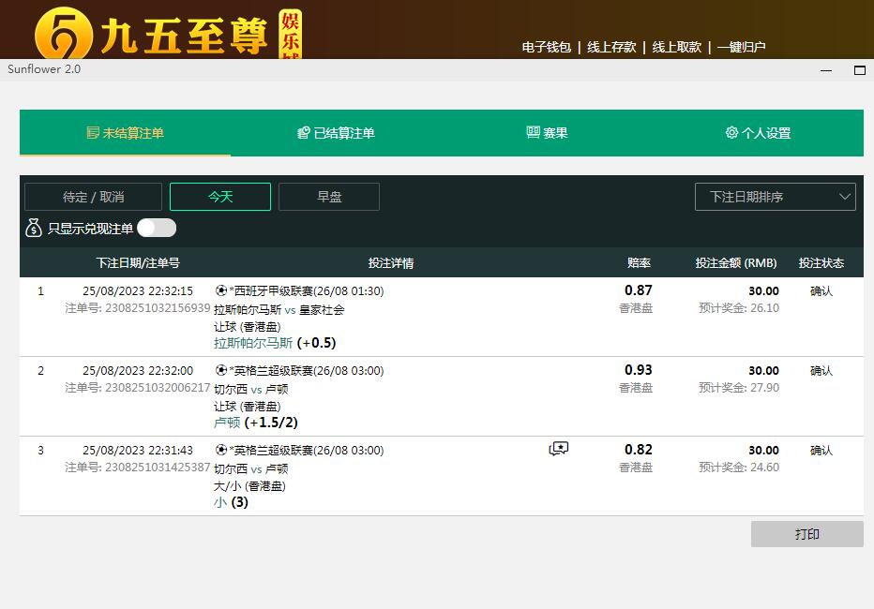
Task: Click the 赛果 results board icon
Action: [533, 132]
